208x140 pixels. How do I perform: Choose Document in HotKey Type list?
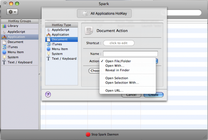pyautogui.click(x=61, y=39)
